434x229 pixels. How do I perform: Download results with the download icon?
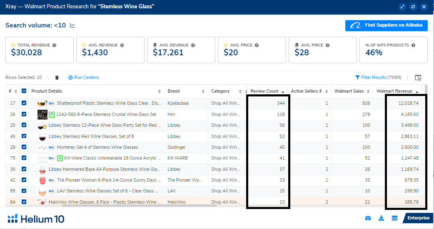click(x=381, y=218)
